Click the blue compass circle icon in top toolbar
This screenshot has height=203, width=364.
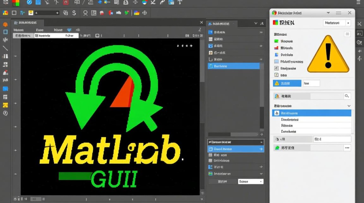(x=29, y=2)
